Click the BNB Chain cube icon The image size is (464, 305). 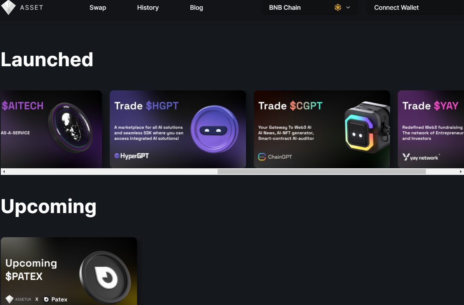(x=337, y=8)
